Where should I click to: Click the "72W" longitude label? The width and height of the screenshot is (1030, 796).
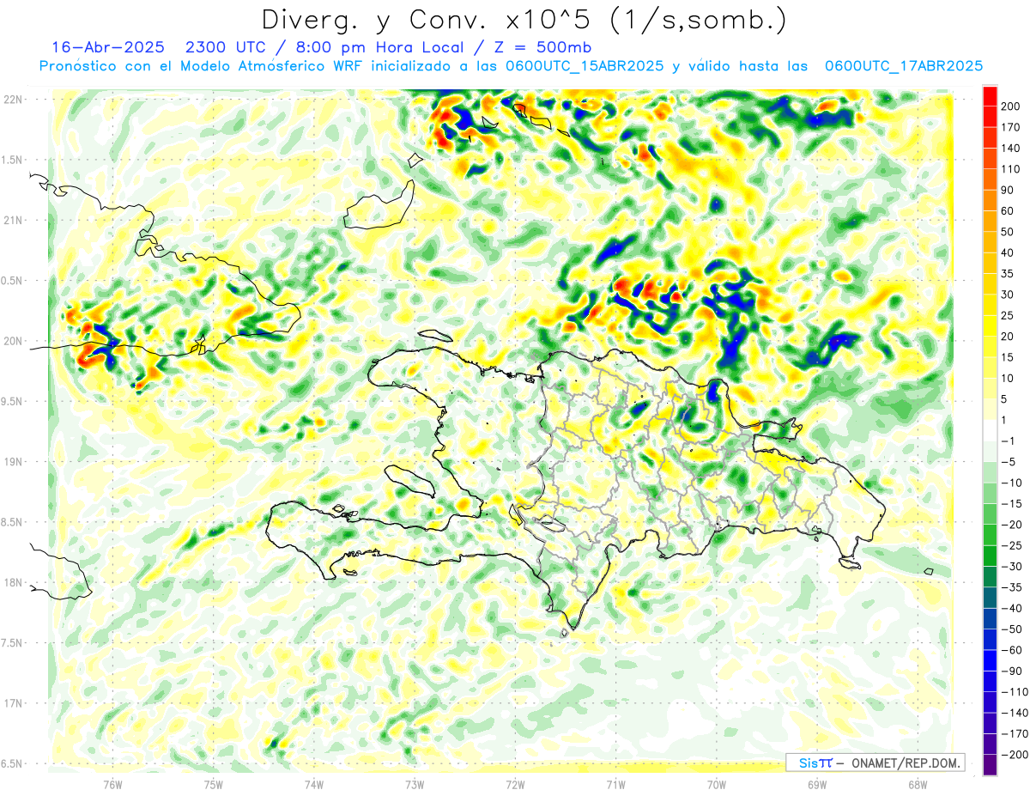(x=515, y=785)
